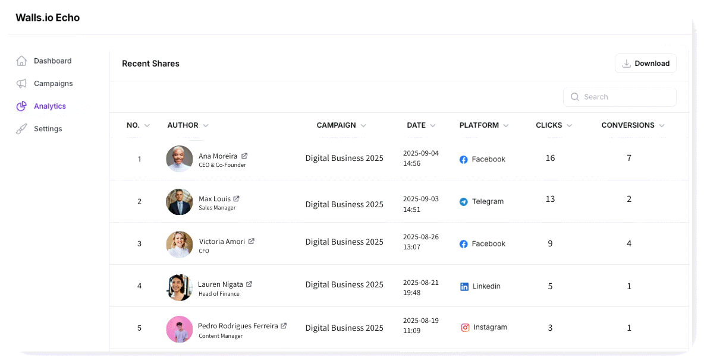The image size is (704, 361).
Task: Click the clicks value 13
Action: 550,199
